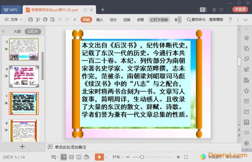Screen dimensions: 252x162
Task: Open the sliders settings icon in right sidebar
Action: pyautogui.click(x=246, y=69)
